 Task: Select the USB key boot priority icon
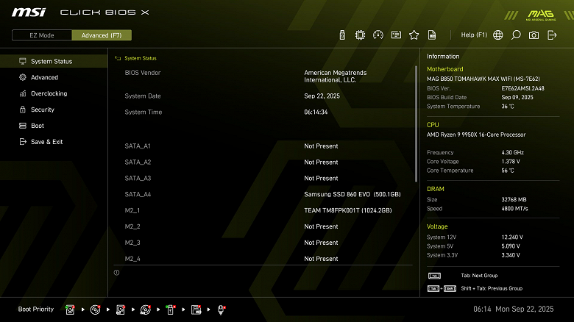[x=171, y=310]
